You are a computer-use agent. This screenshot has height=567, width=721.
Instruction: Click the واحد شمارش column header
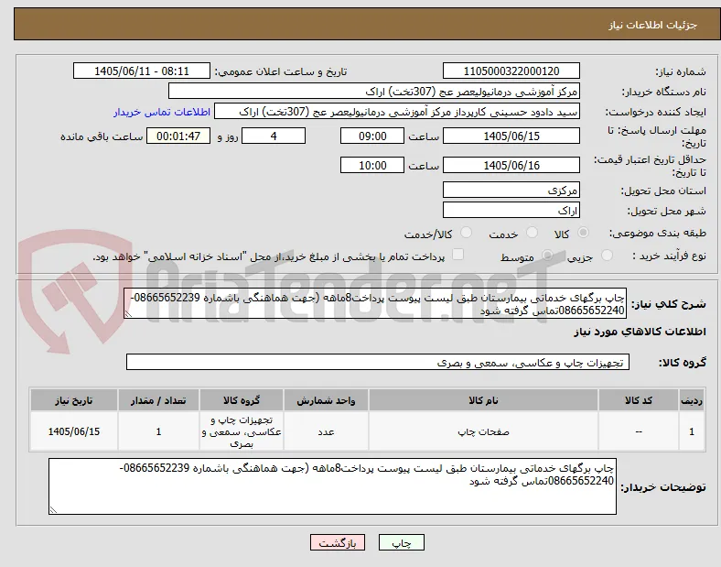coord(326,400)
